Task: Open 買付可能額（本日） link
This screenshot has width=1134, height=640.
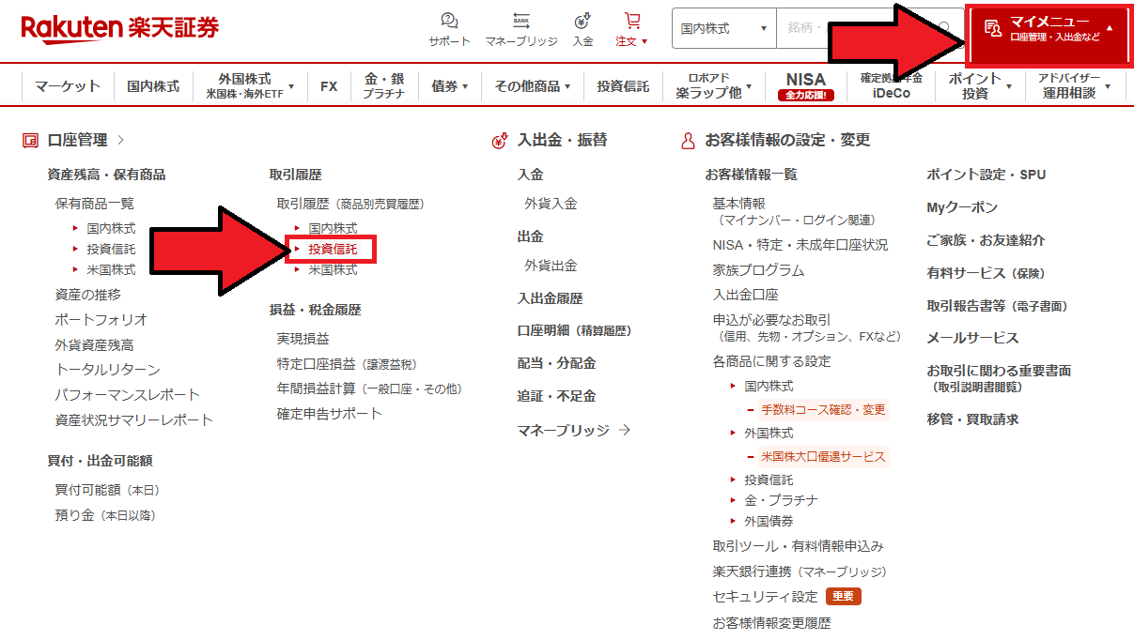Action: (x=108, y=490)
